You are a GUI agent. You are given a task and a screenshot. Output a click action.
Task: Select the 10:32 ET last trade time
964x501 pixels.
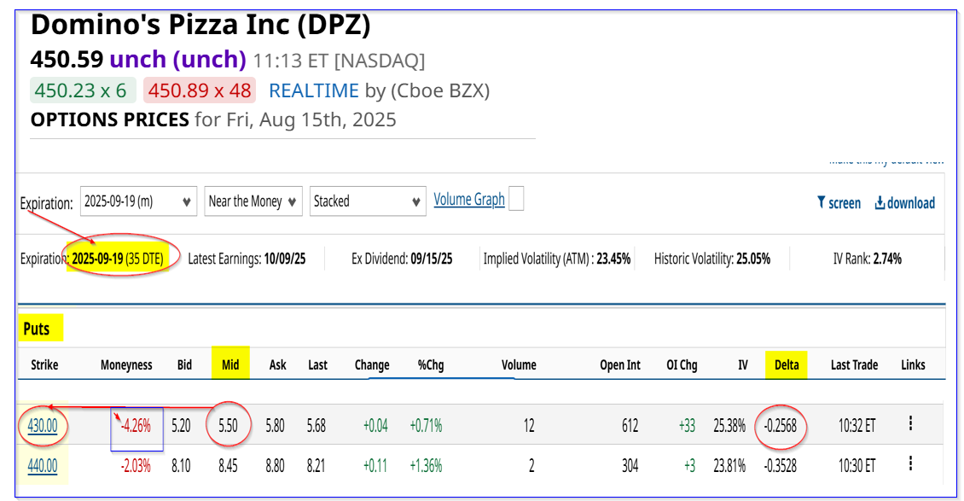pos(857,425)
